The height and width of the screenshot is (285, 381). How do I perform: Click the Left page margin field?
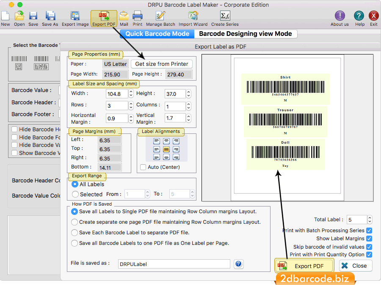point(110,140)
